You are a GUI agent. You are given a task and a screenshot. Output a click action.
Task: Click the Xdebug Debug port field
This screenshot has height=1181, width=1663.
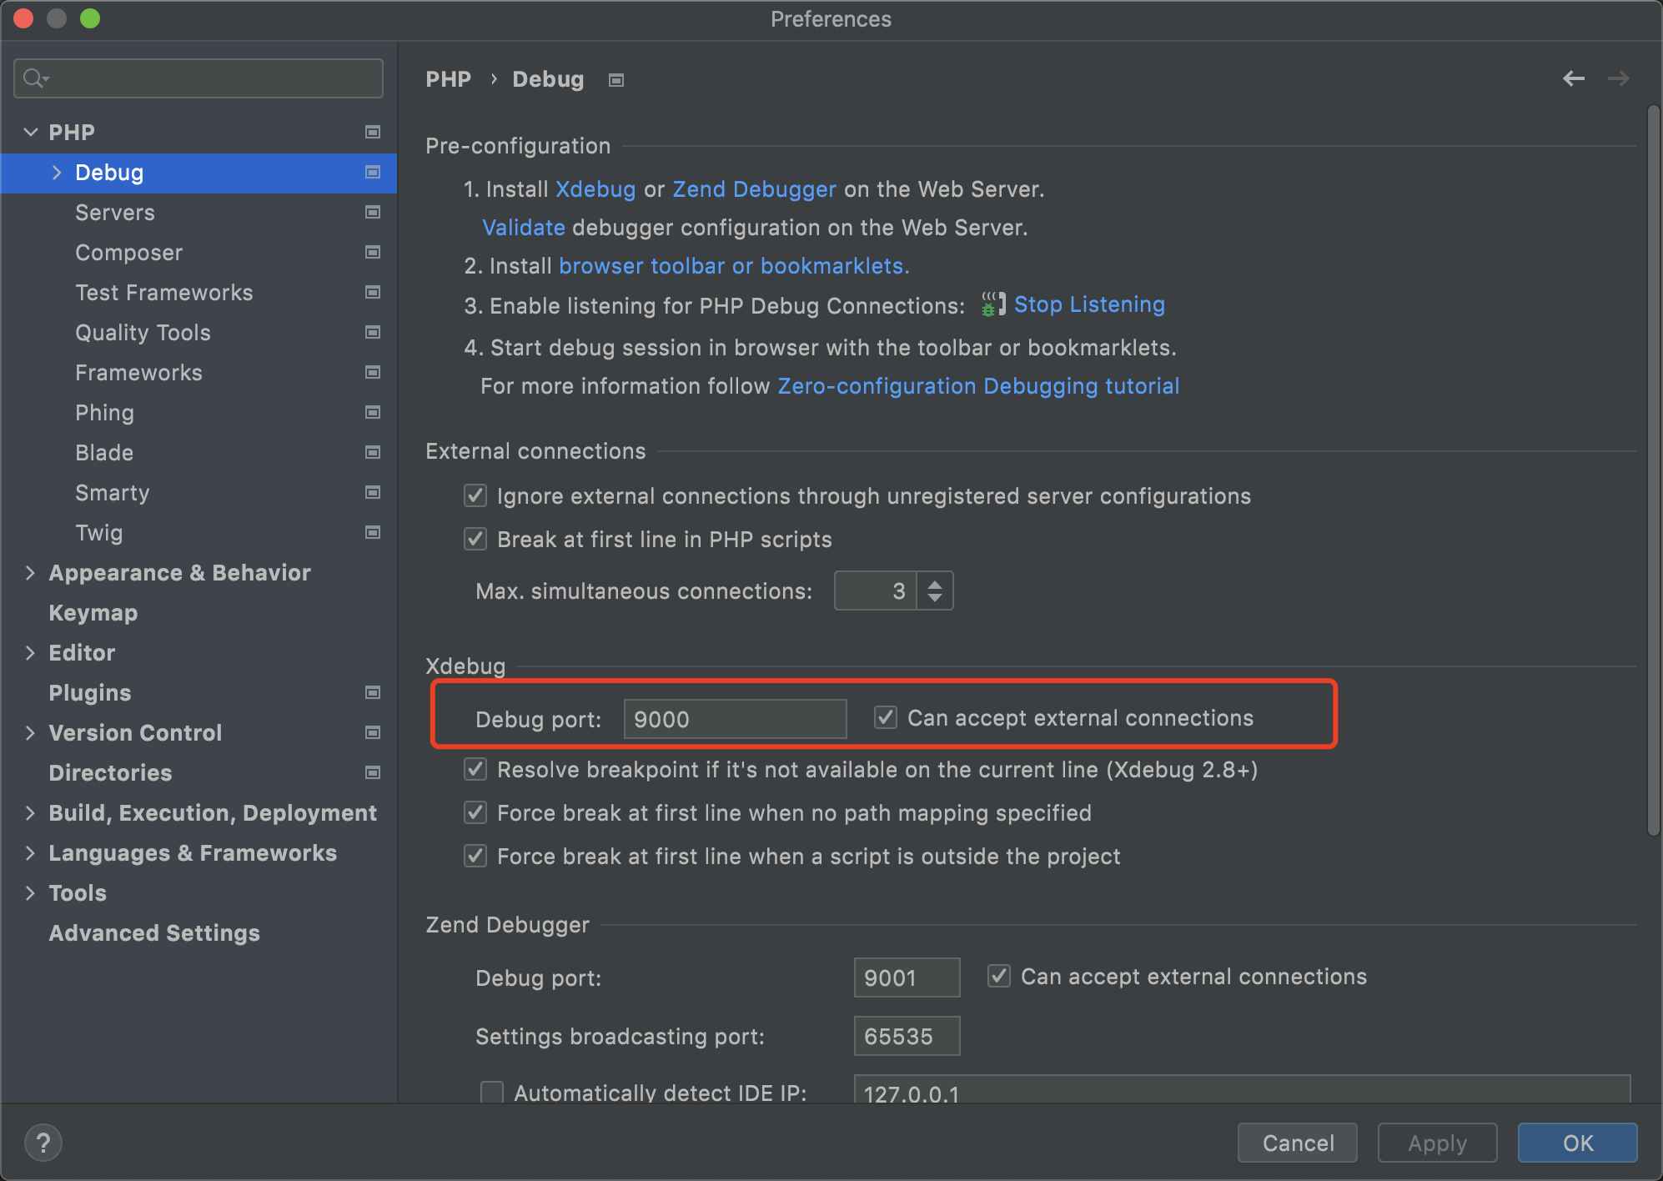(735, 719)
